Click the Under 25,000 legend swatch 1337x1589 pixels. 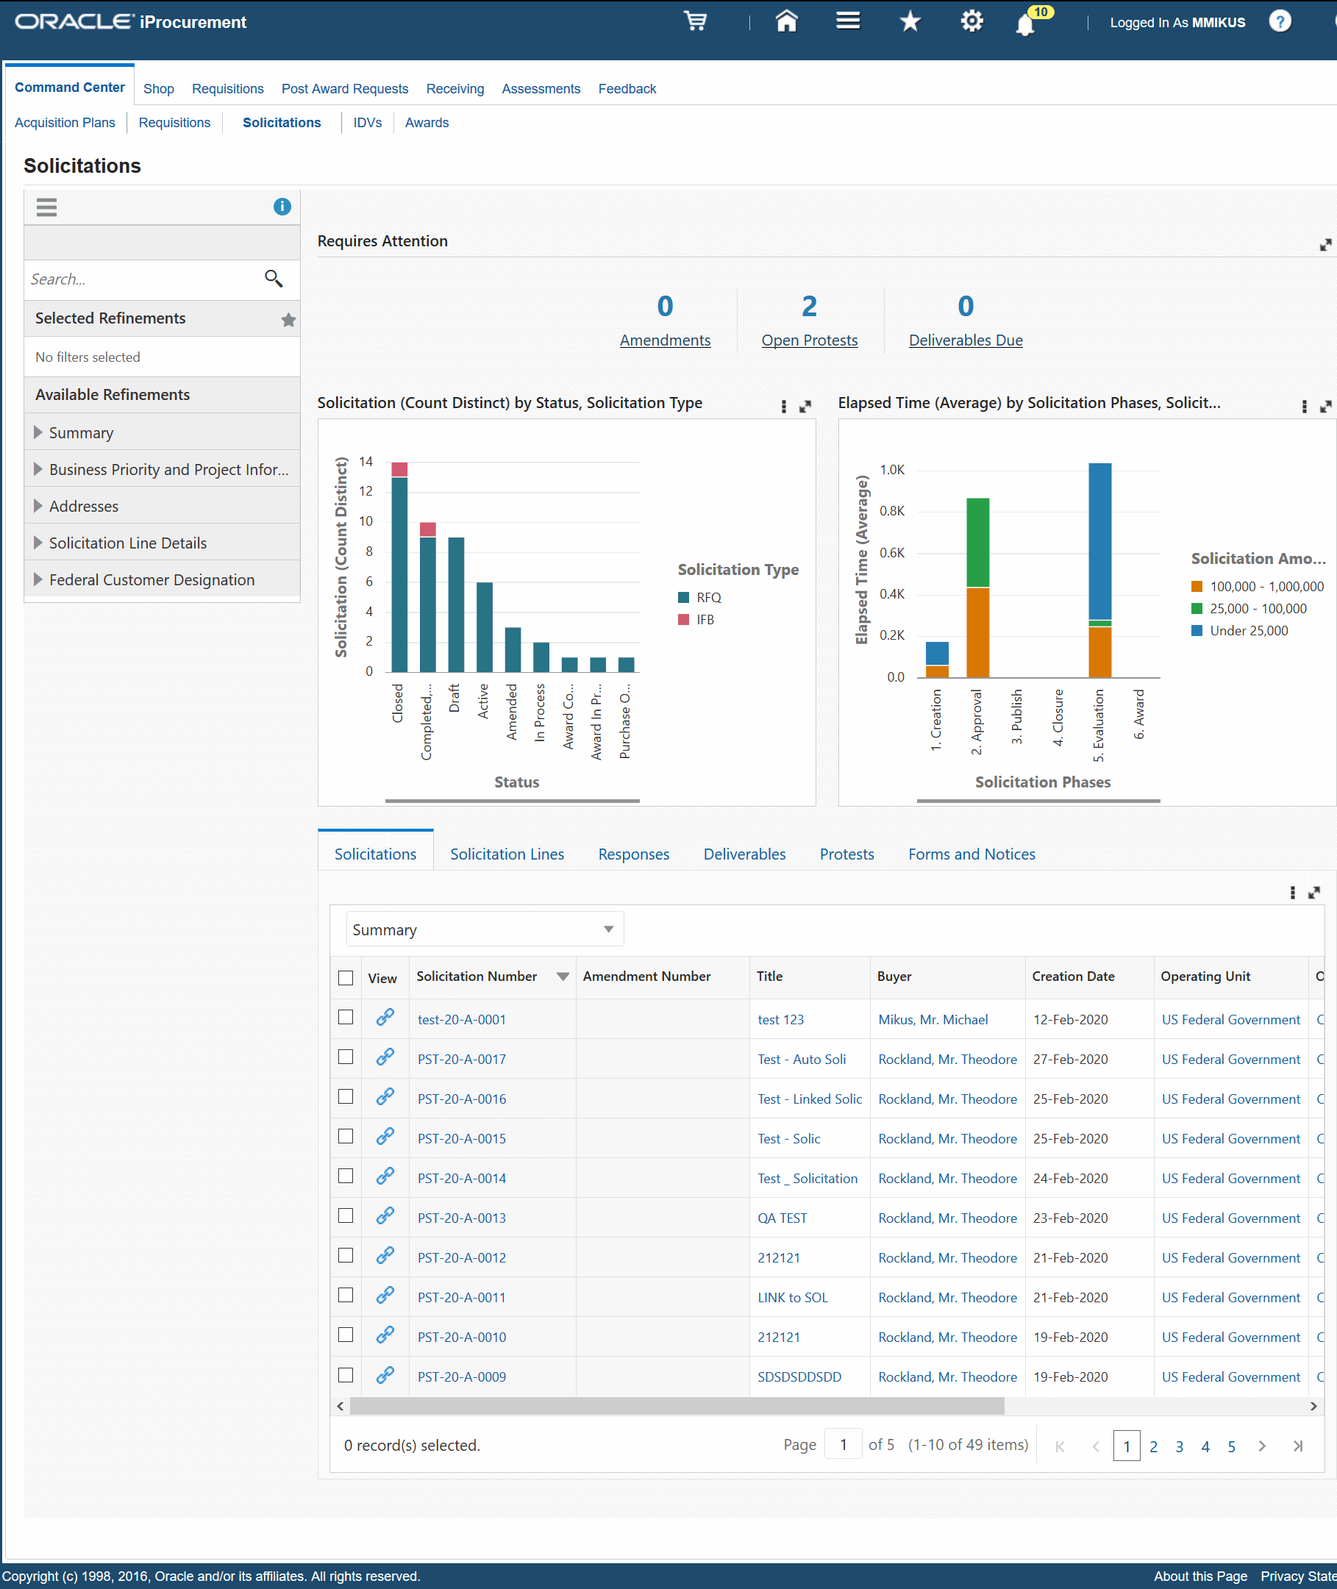[1197, 630]
